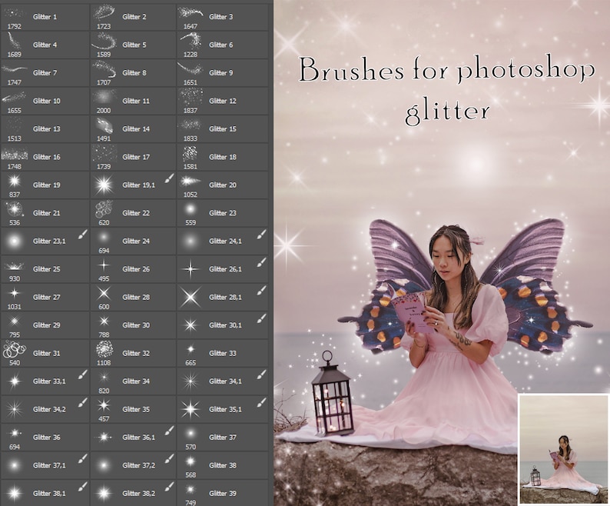The image size is (610, 506).
Task: Select the Glitter 31 rings brush
Action: tap(45, 353)
